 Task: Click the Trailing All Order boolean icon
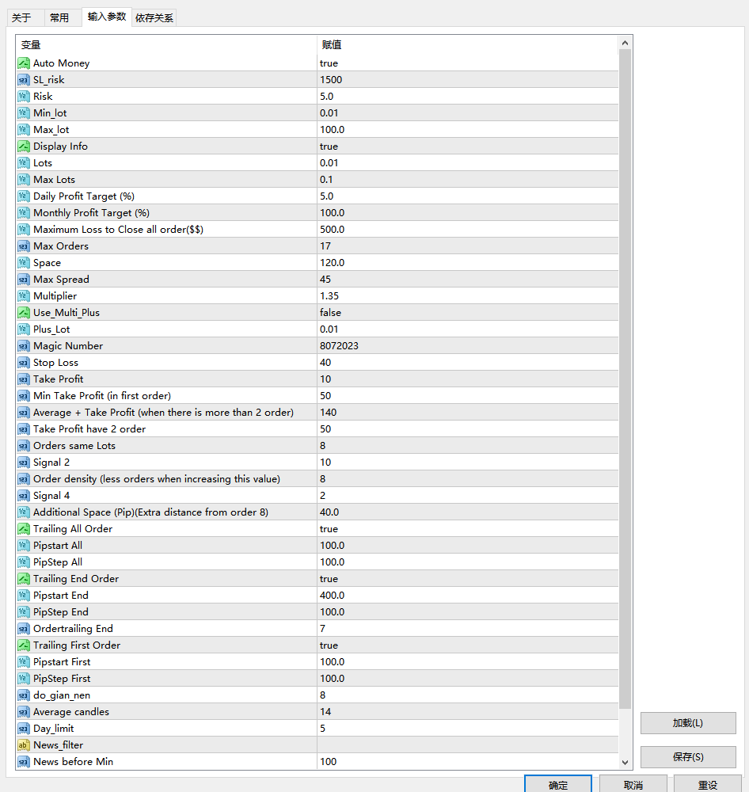tap(23, 529)
